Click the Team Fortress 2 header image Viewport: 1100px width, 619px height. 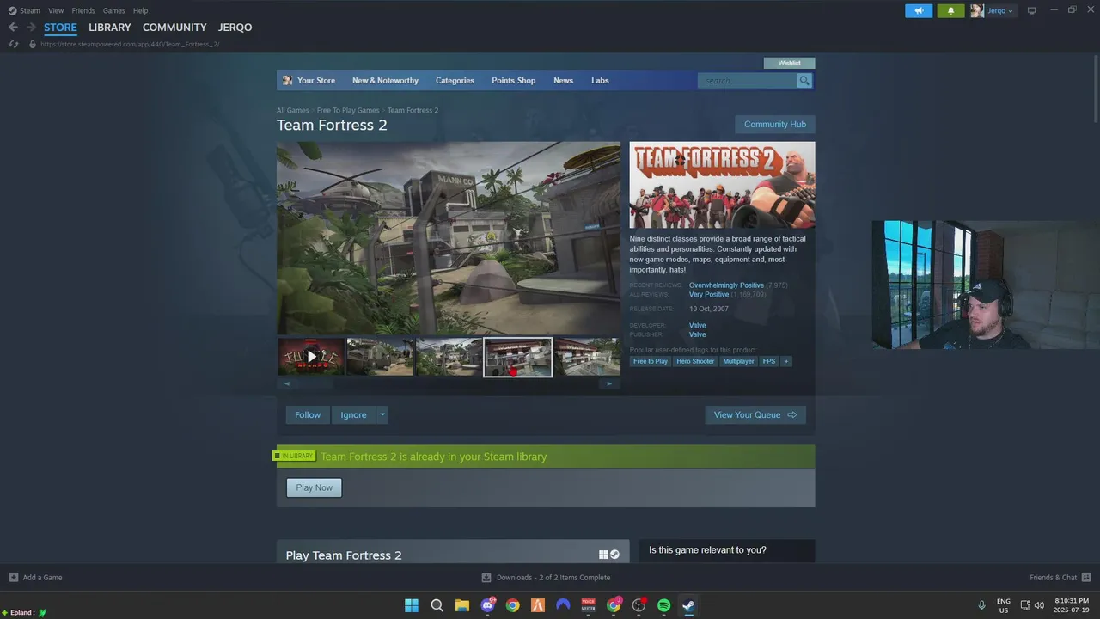(x=722, y=185)
